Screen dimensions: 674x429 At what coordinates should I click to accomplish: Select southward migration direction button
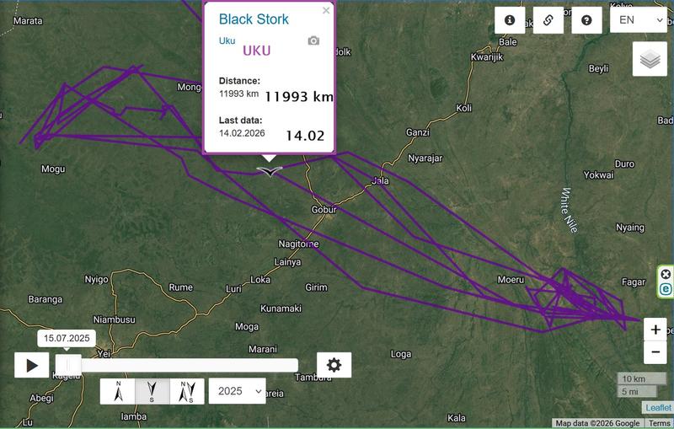coord(152,391)
